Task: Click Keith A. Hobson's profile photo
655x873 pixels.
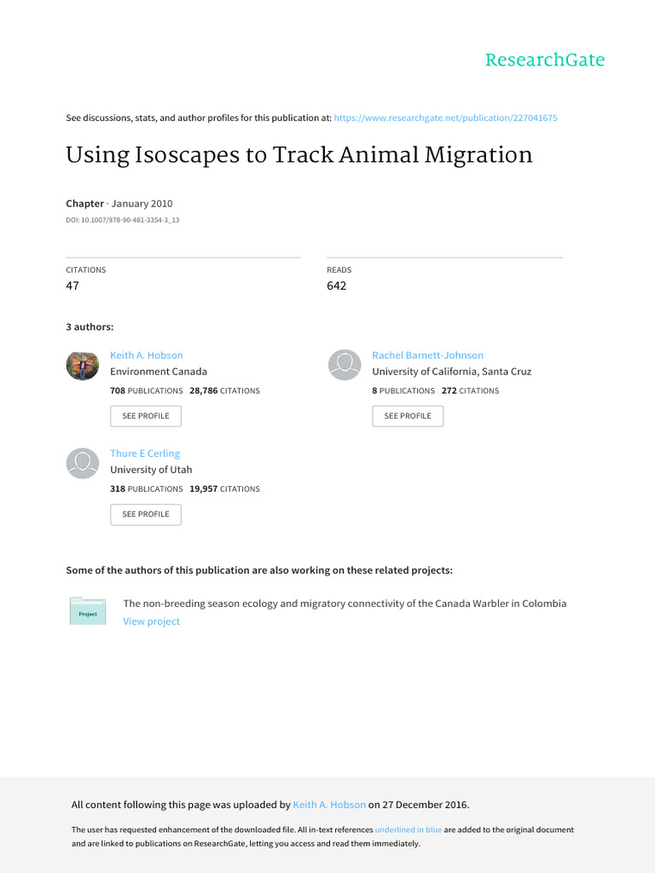Action: [83, 366]
